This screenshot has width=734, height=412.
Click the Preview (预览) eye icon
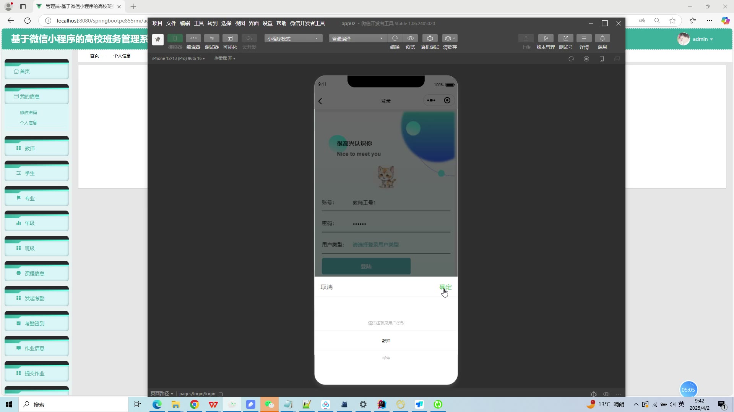point(410,39)
